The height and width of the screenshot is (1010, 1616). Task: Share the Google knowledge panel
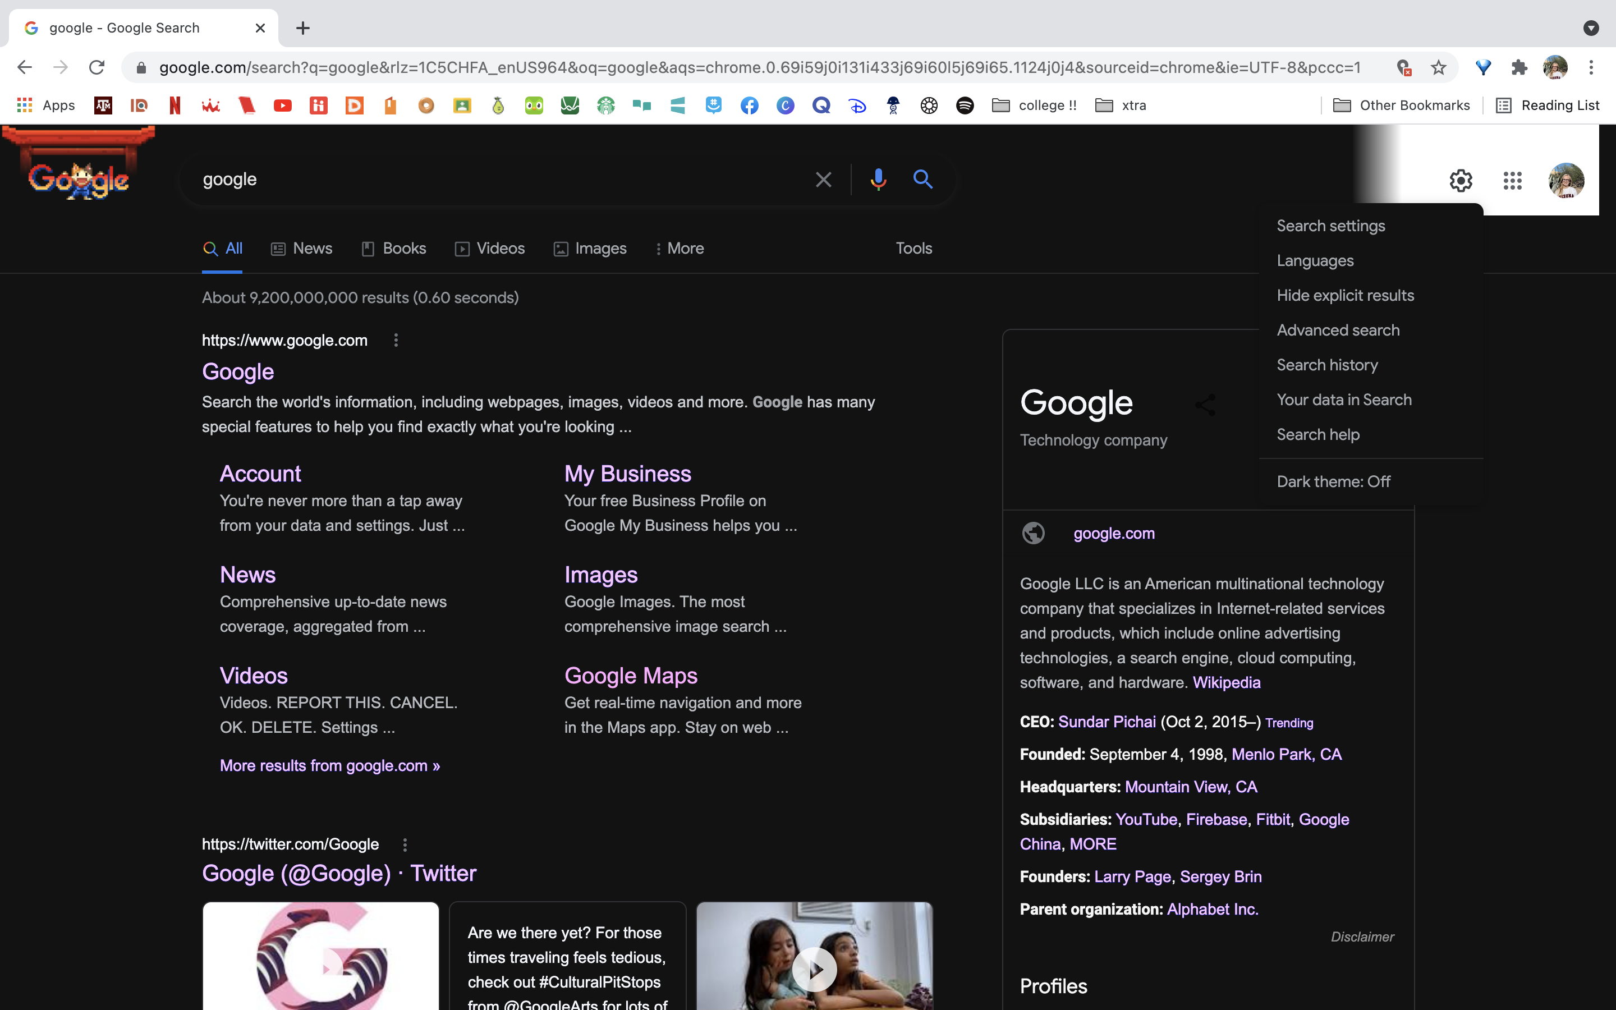click(1205, 405)
